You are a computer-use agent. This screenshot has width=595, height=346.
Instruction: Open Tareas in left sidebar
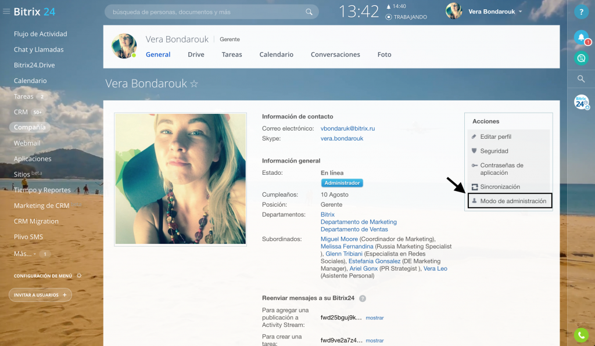coord(23,96)
